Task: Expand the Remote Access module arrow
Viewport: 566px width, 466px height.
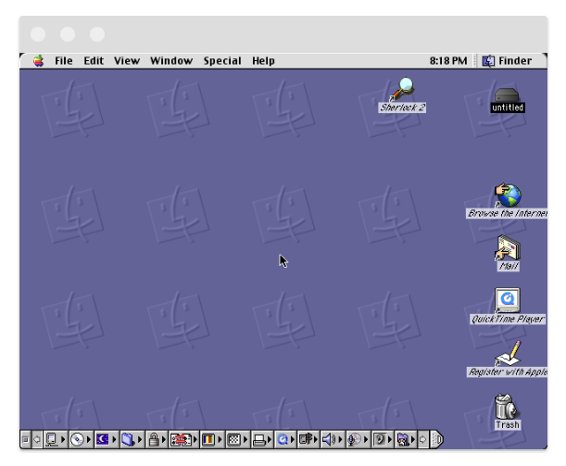Action: click(x=316, y=439)
